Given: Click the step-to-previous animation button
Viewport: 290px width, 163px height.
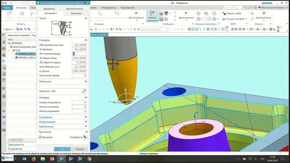Looking at the screenshot, I should click(x=198, y=19).
